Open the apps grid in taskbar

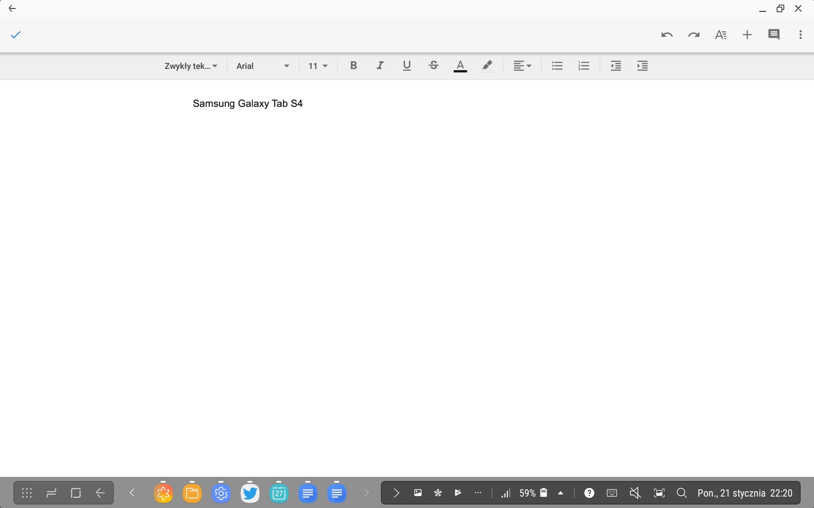point(27,493)
